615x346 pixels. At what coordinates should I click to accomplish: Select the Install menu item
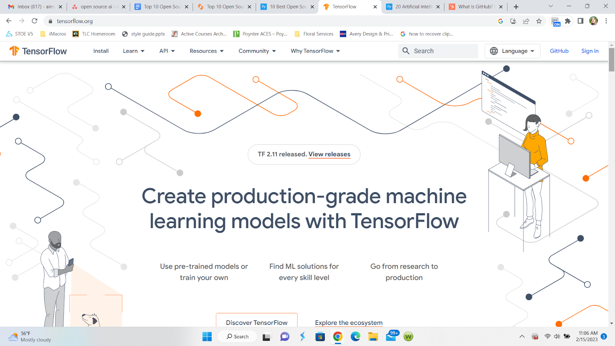coord(100,51)
